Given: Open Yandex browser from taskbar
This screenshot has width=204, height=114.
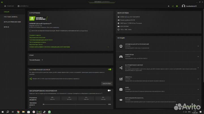Looking at the screenshot, I should (x=34, y=112).
